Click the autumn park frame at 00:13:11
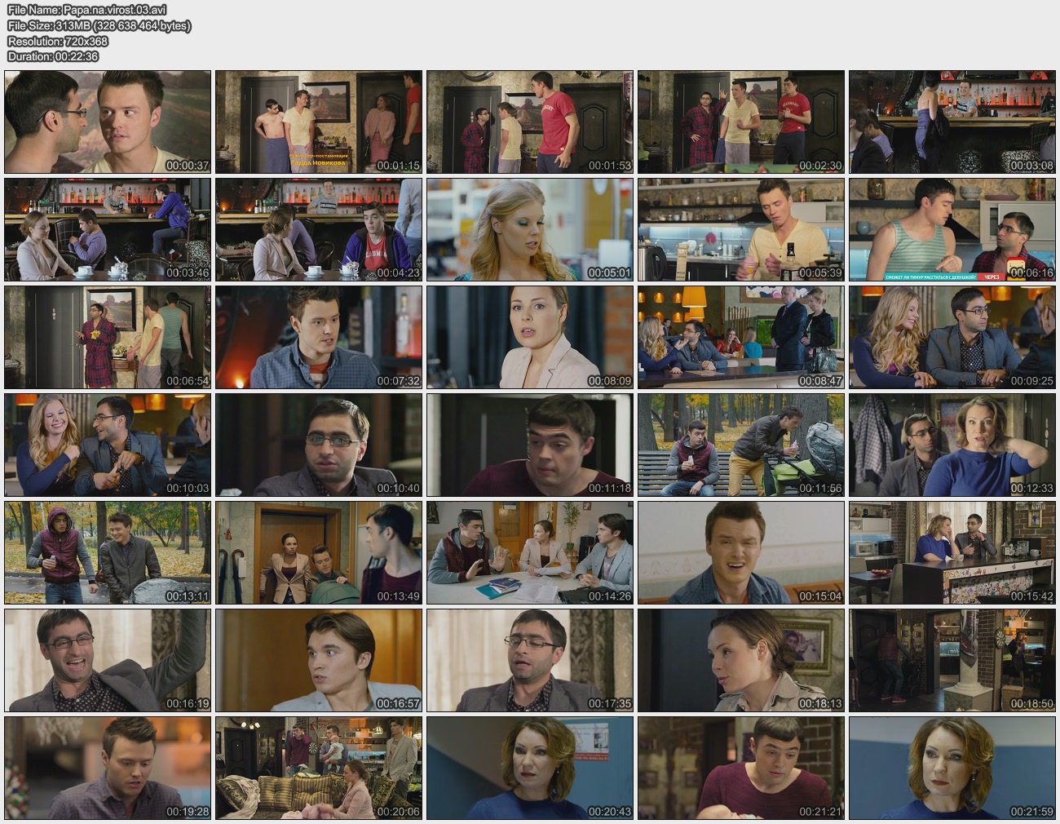This screenshot has height=824, width=1060. click(x=108, y=552)
